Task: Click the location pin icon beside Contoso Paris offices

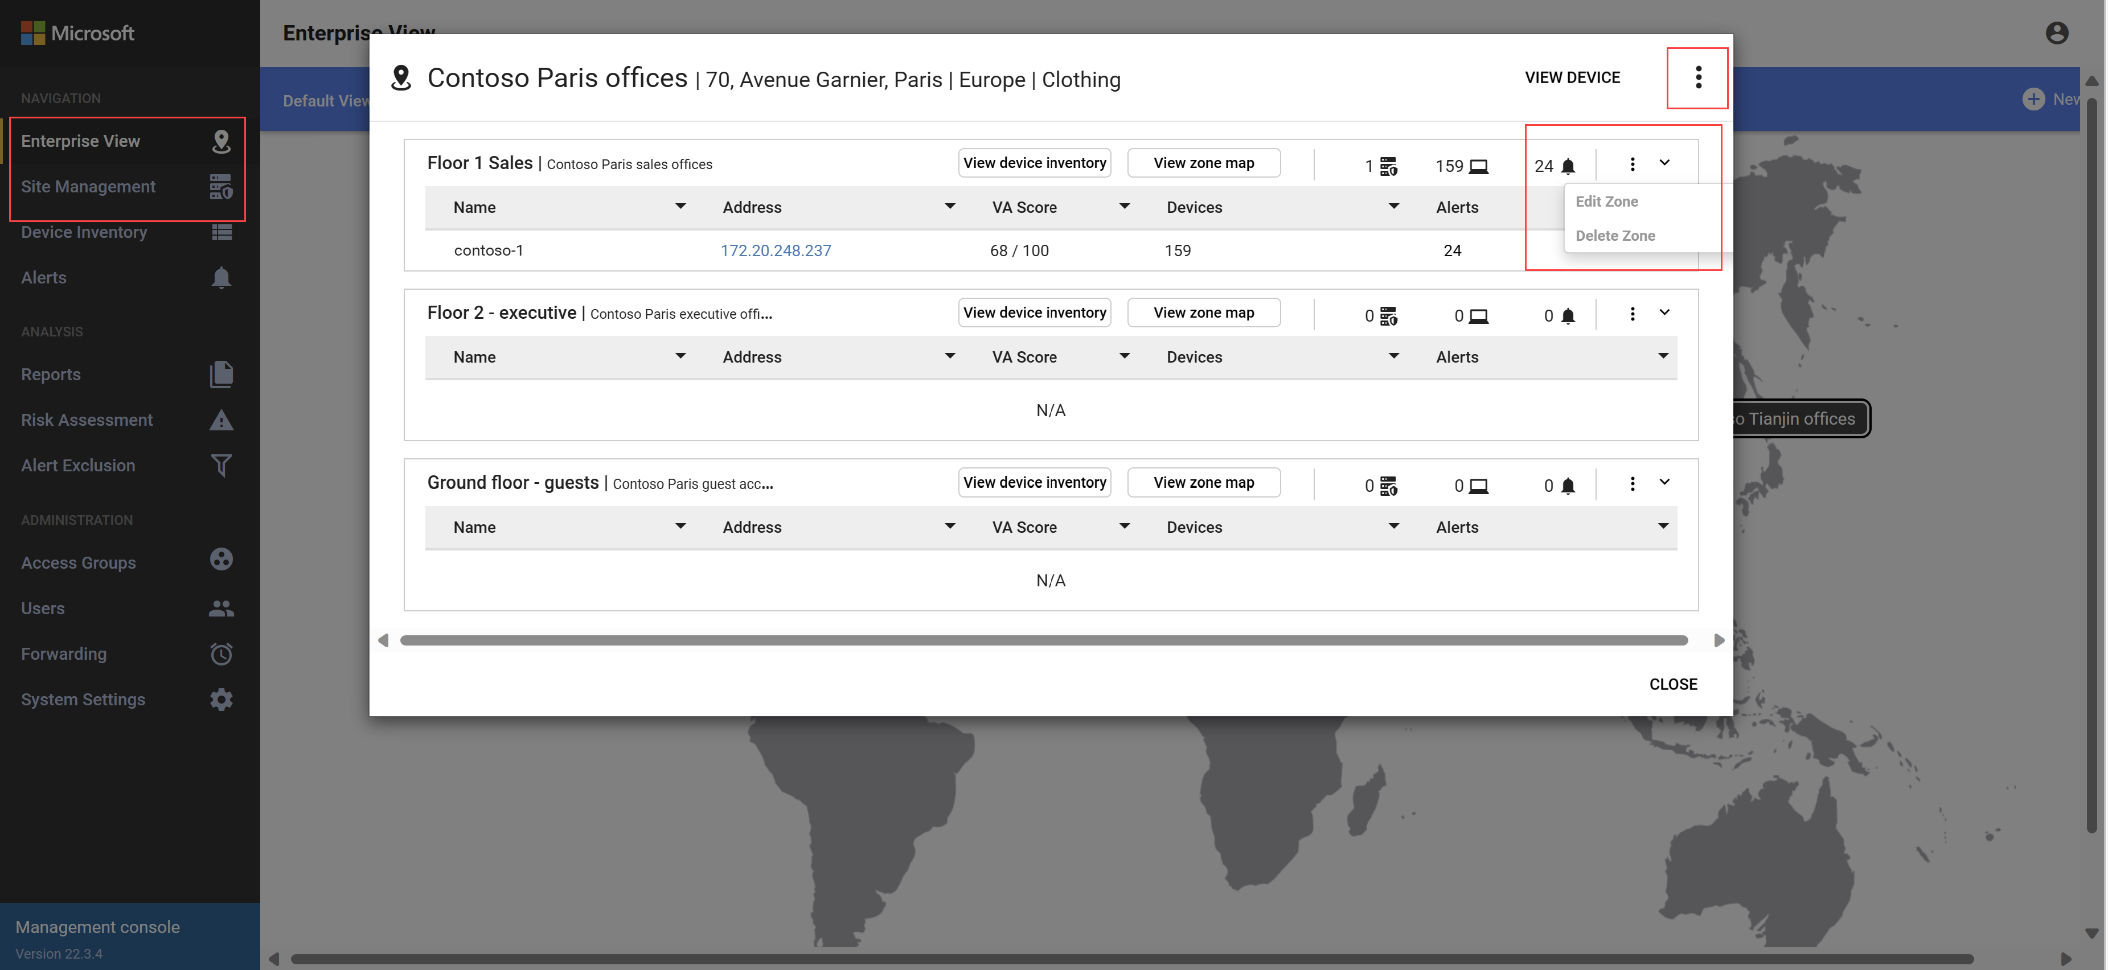Action: (401, 77)
